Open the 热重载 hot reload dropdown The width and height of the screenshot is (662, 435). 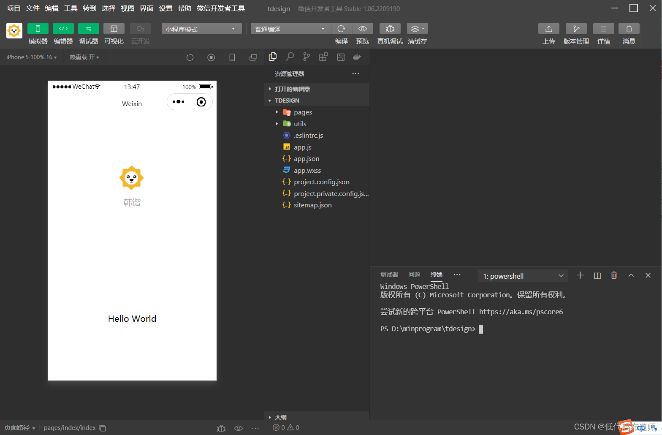(x=84, y=57)
